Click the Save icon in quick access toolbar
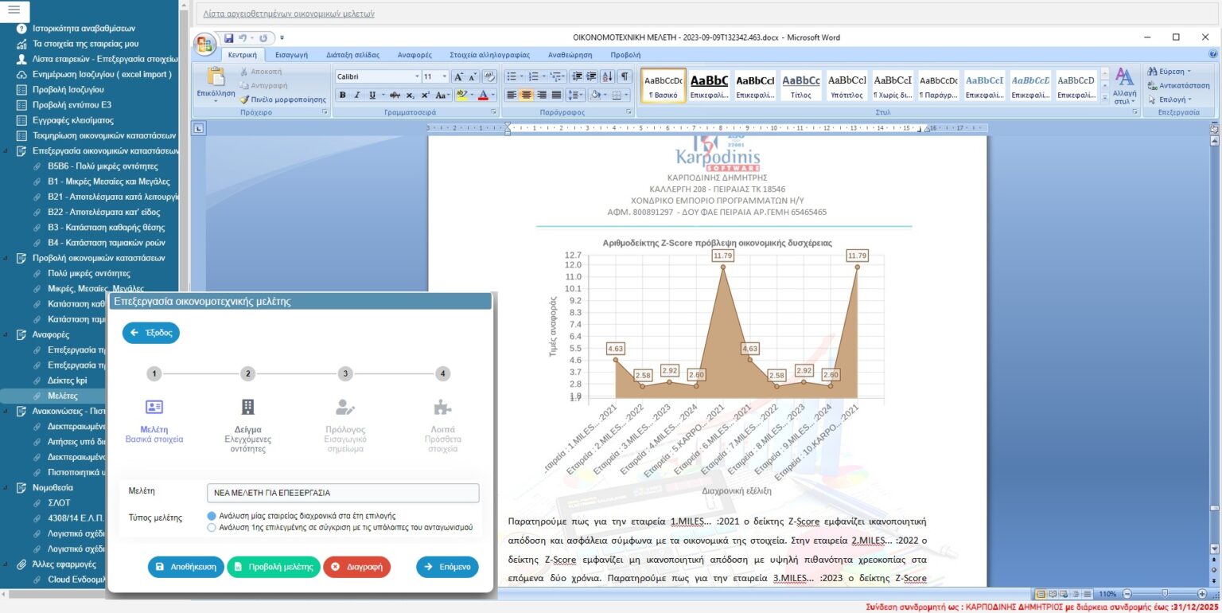 (229, 37)
